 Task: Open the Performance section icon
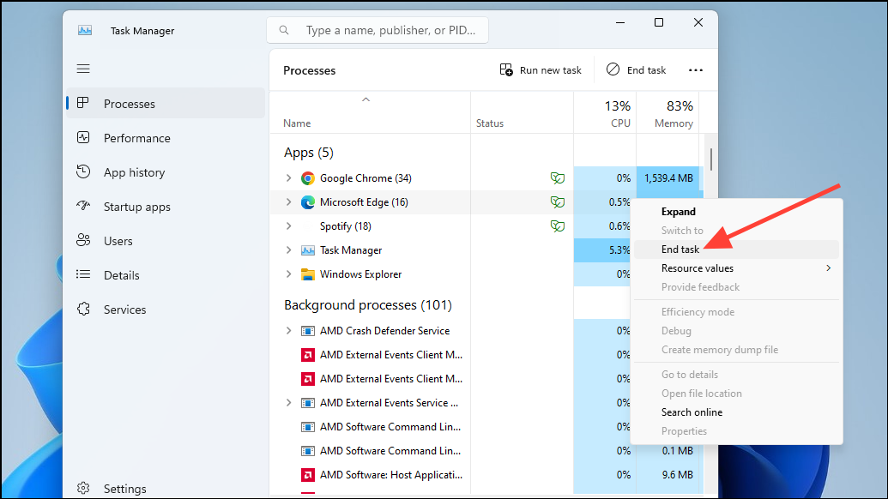[x=83, y=138]
